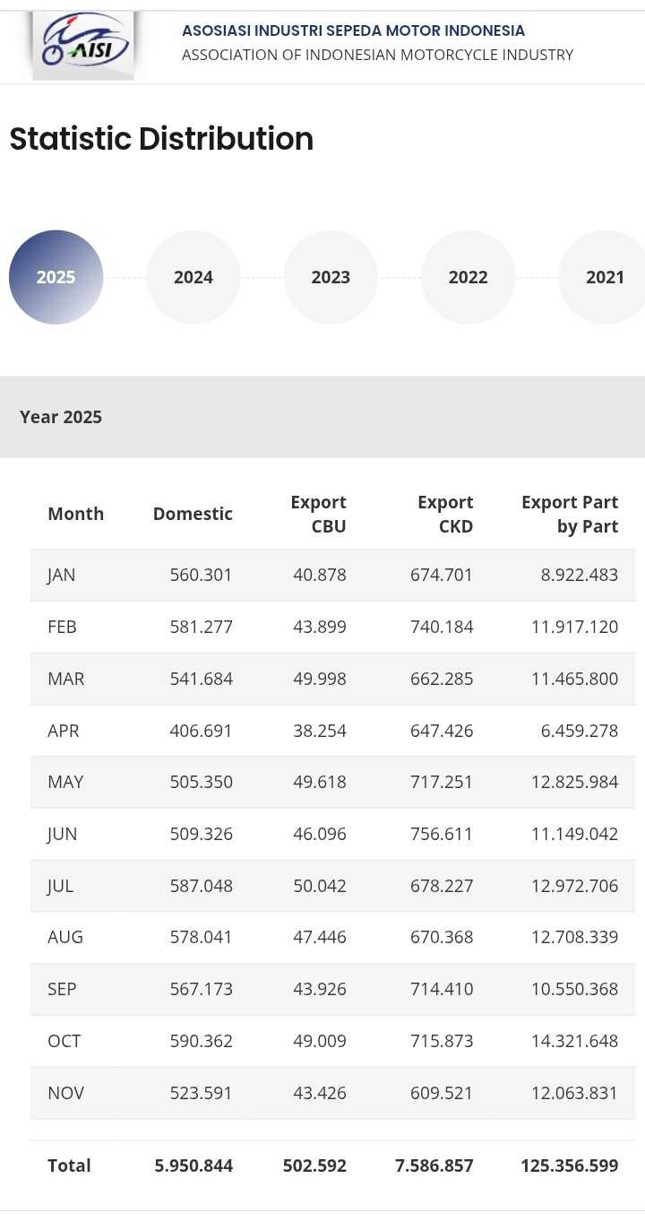The width and height of the screenshot is (645, 1222).
Task: Select the NOV row label
Action: [65, 1093]
